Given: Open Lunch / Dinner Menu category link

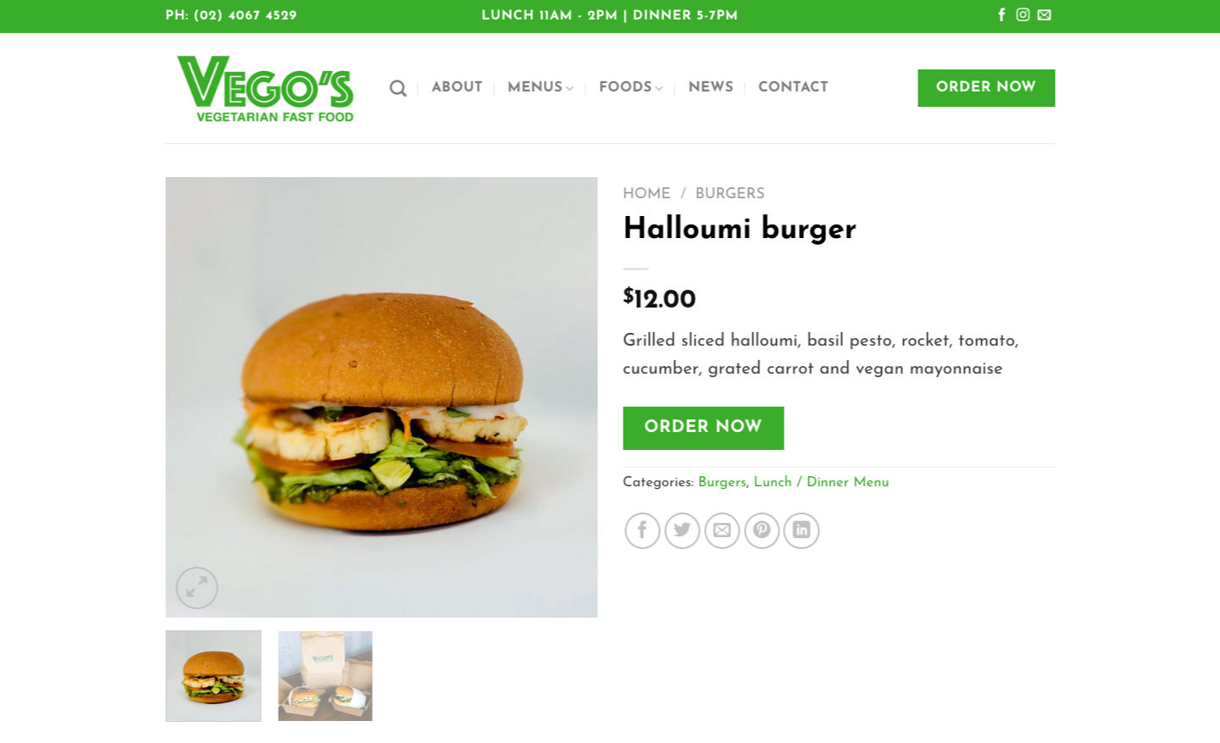Looking at the screenshot, I should coord(821,482).
